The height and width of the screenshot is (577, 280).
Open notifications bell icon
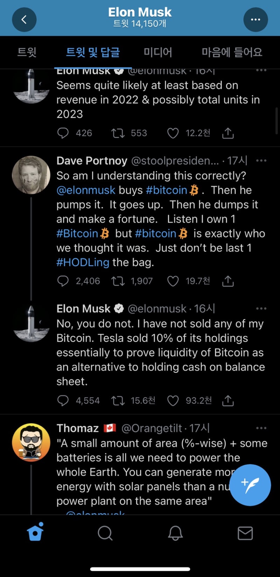175,533
